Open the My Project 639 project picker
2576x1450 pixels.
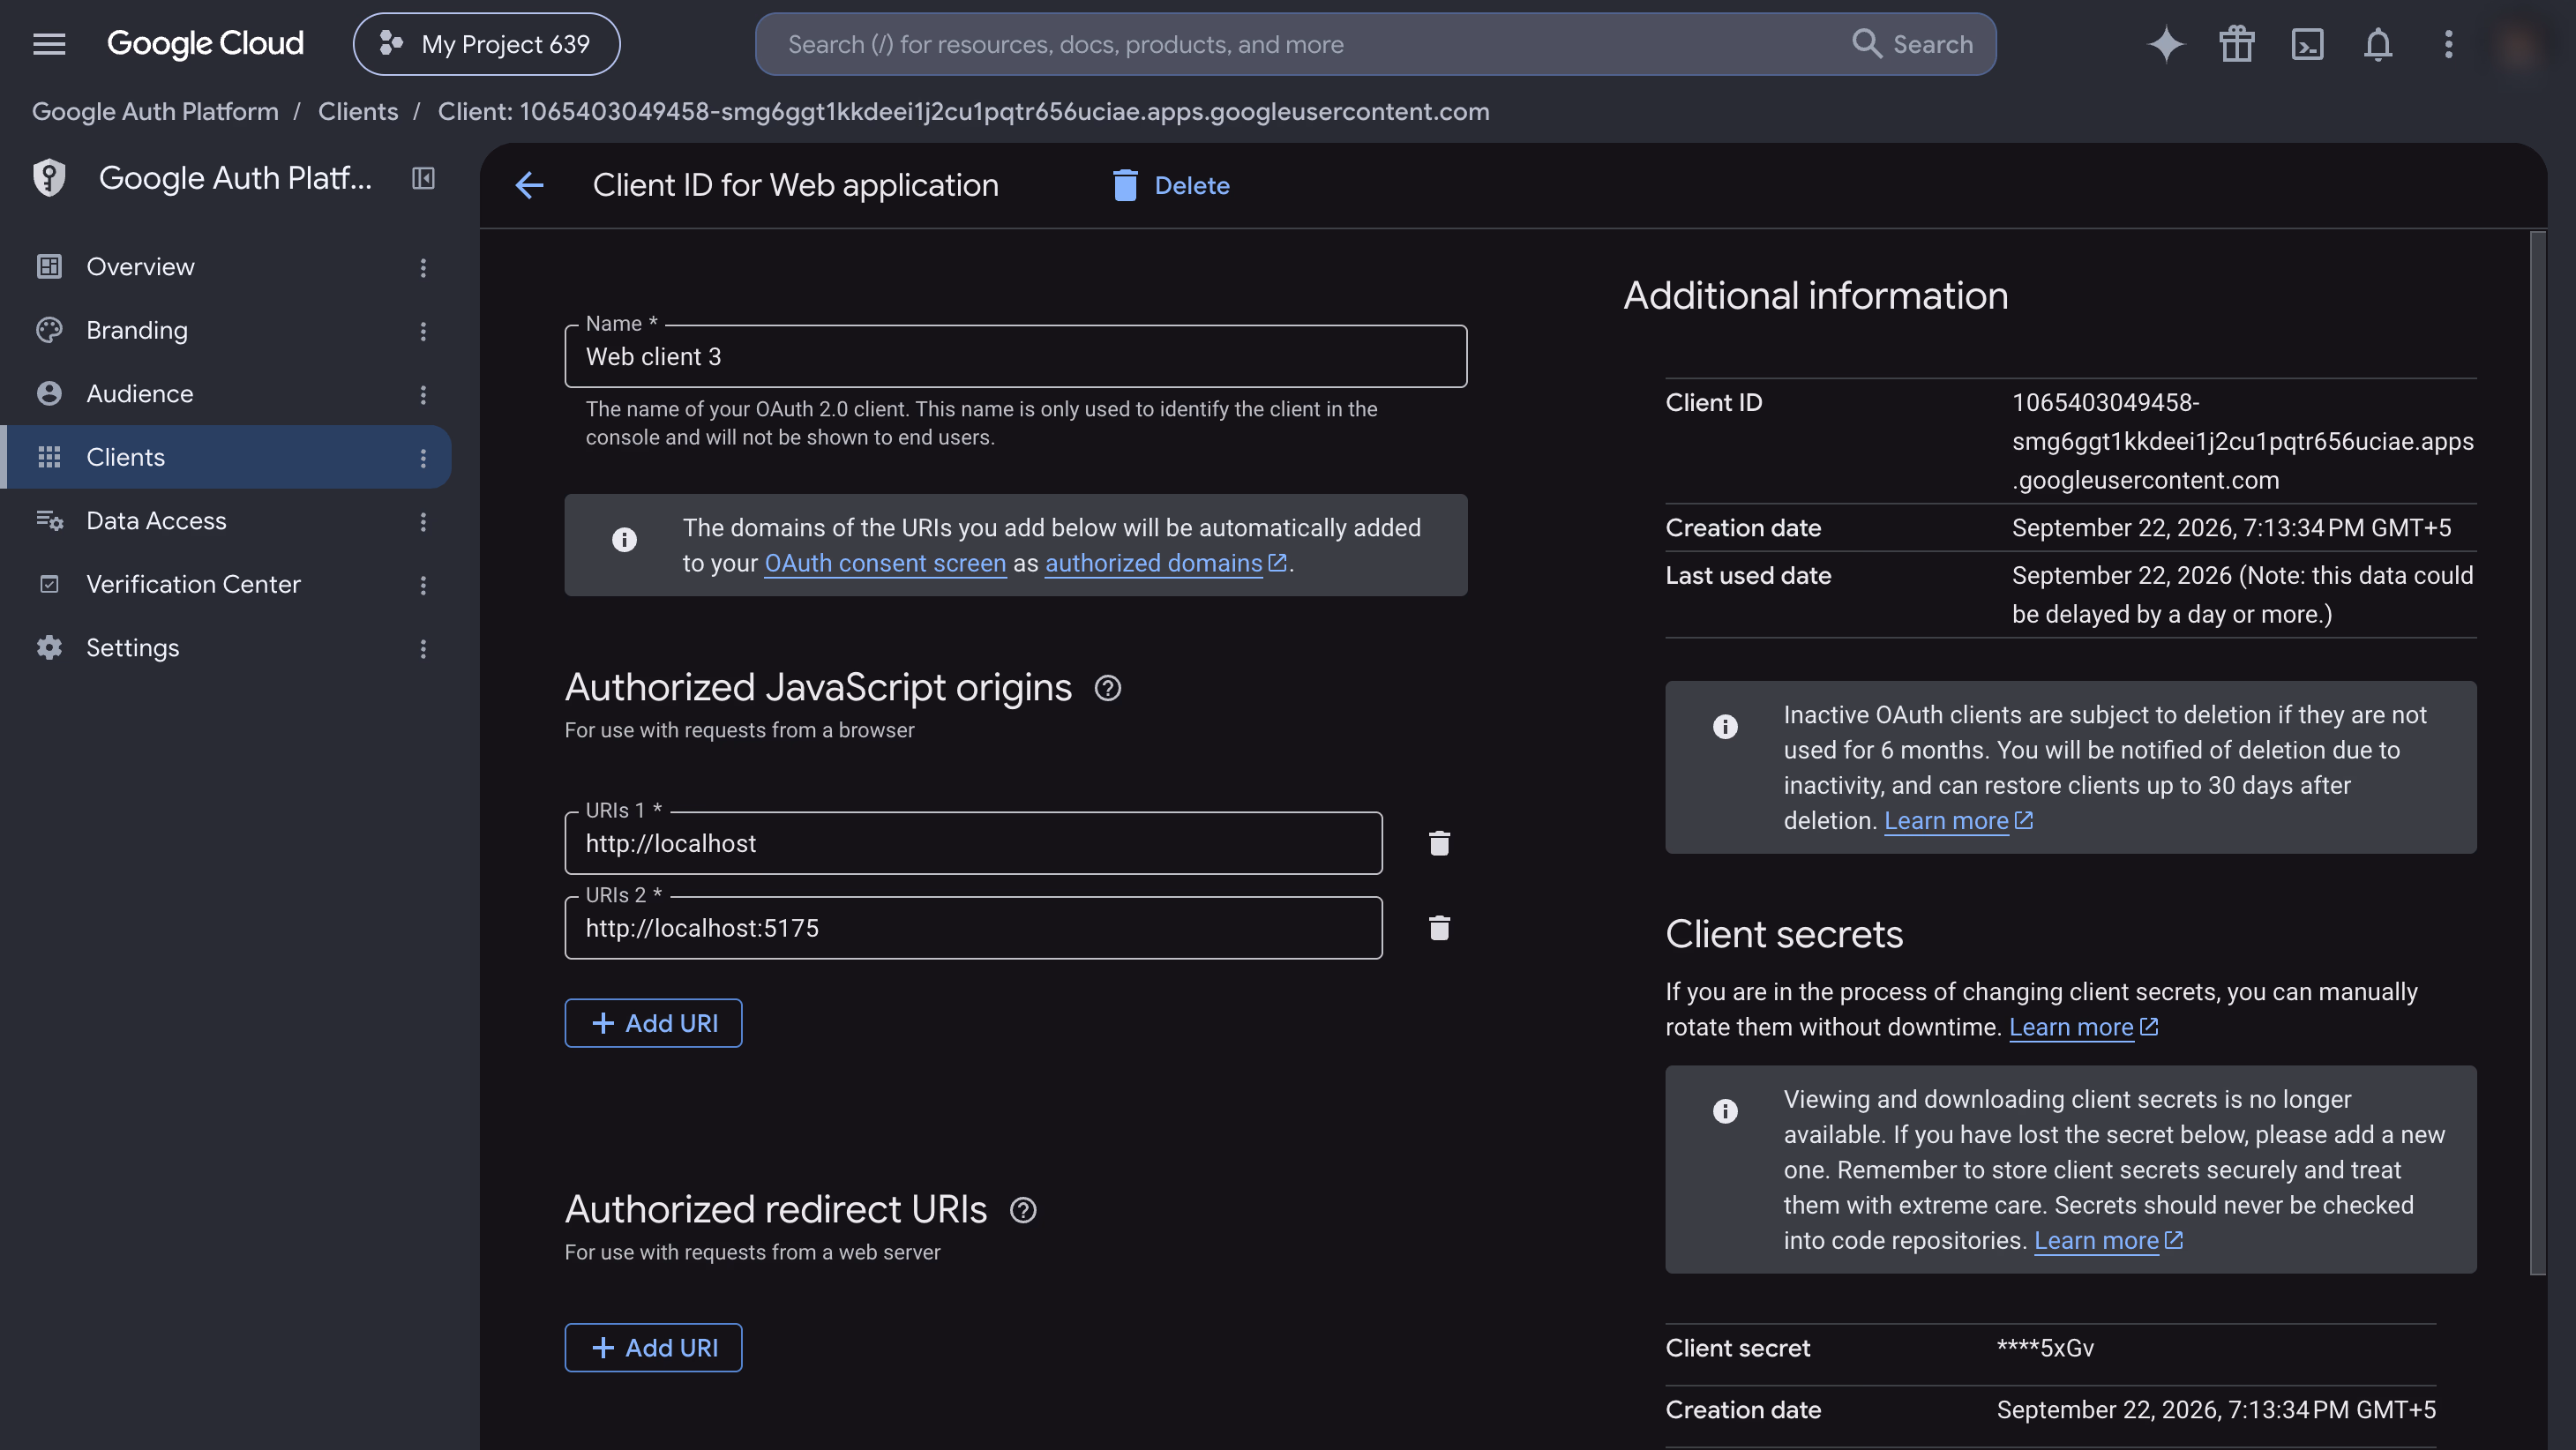pyautogui.click(x=486, y=44)
